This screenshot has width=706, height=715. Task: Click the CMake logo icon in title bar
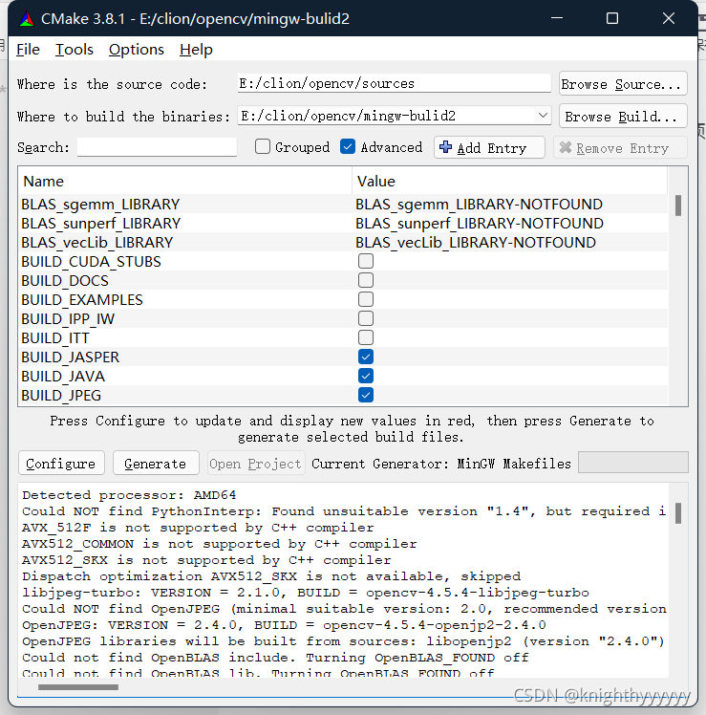[x=27, y=19]
